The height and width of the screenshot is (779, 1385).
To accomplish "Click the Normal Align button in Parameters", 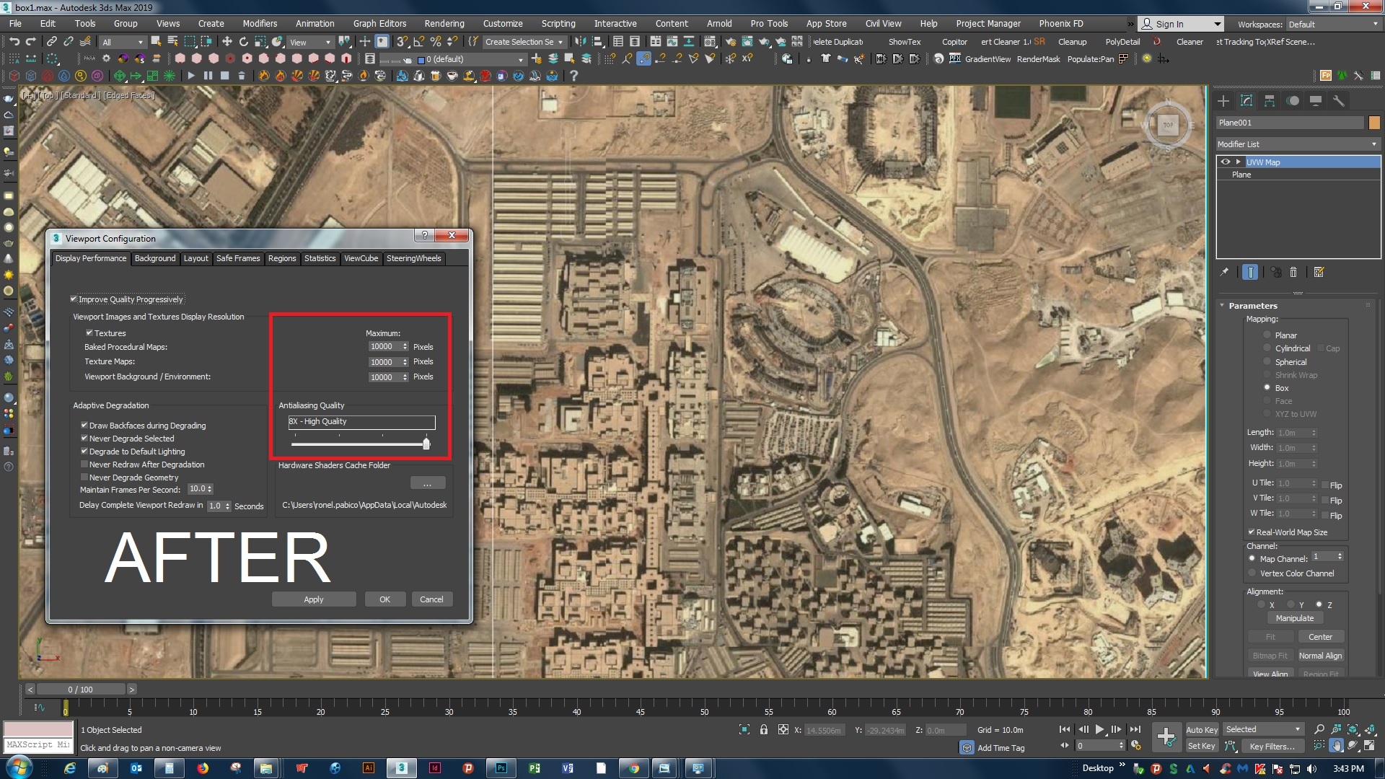I will pyautogui.click(x=1321, y=655).
